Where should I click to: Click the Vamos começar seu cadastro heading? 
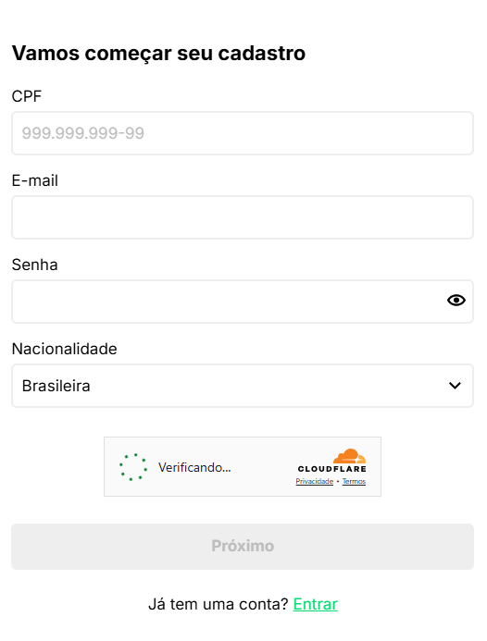pyautogui.click(x=159, y=54)
